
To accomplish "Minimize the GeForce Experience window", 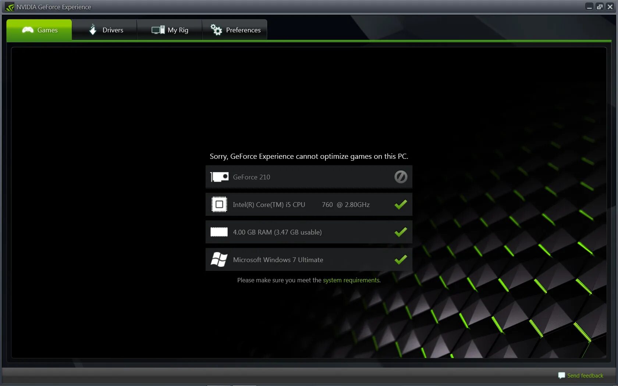I will 589,7.
